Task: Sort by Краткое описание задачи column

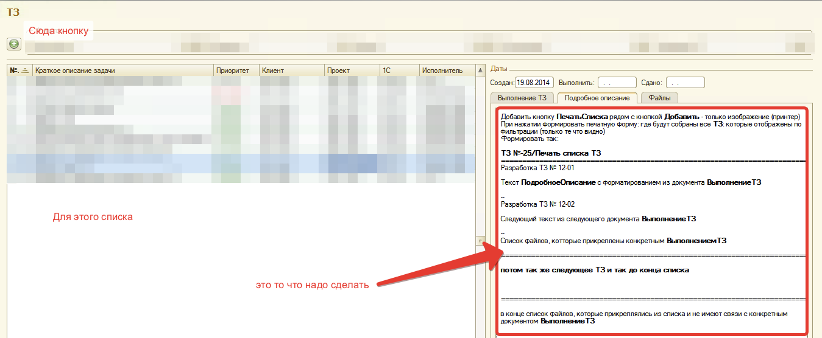Action: click(122, 71)
